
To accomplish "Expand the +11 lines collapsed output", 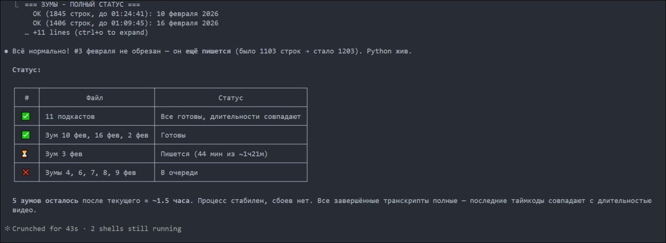I will tap(90, 33).
